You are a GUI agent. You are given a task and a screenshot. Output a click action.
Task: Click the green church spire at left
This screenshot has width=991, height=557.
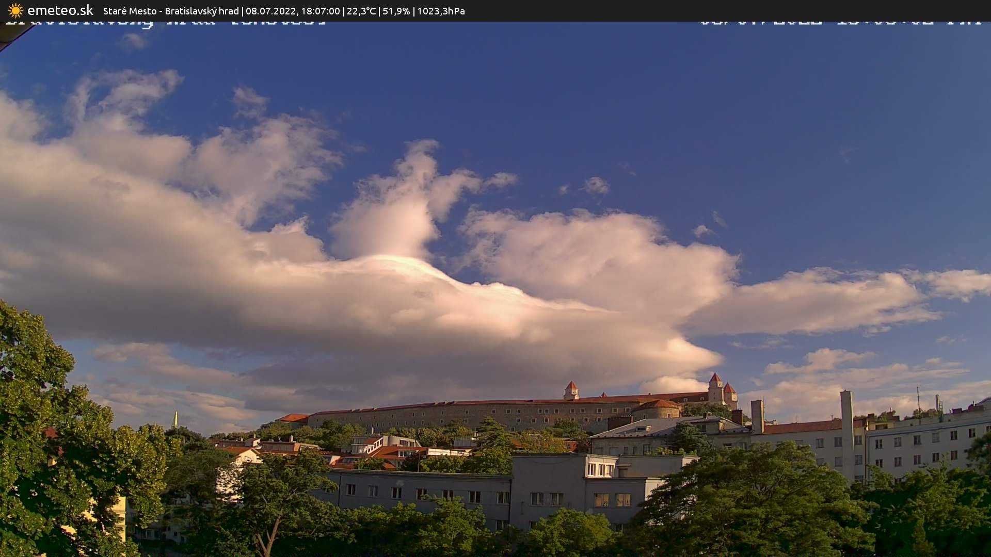[x=175, y=419]
